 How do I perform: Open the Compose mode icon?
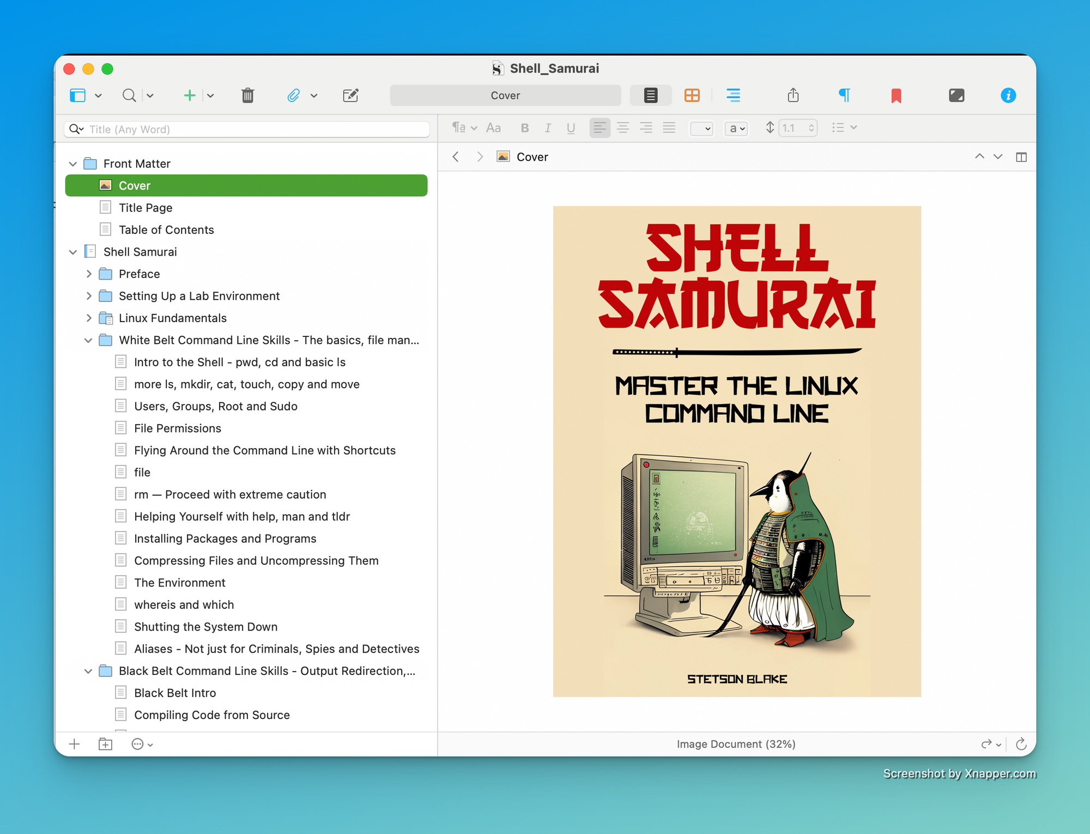click(x=956, y=95)
